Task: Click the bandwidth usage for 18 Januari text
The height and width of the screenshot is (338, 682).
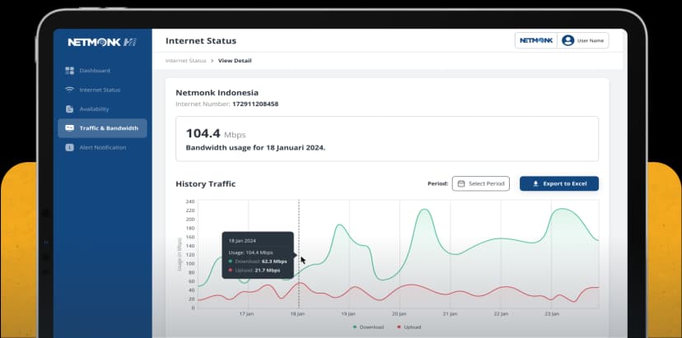Action: tap(255, 148)
